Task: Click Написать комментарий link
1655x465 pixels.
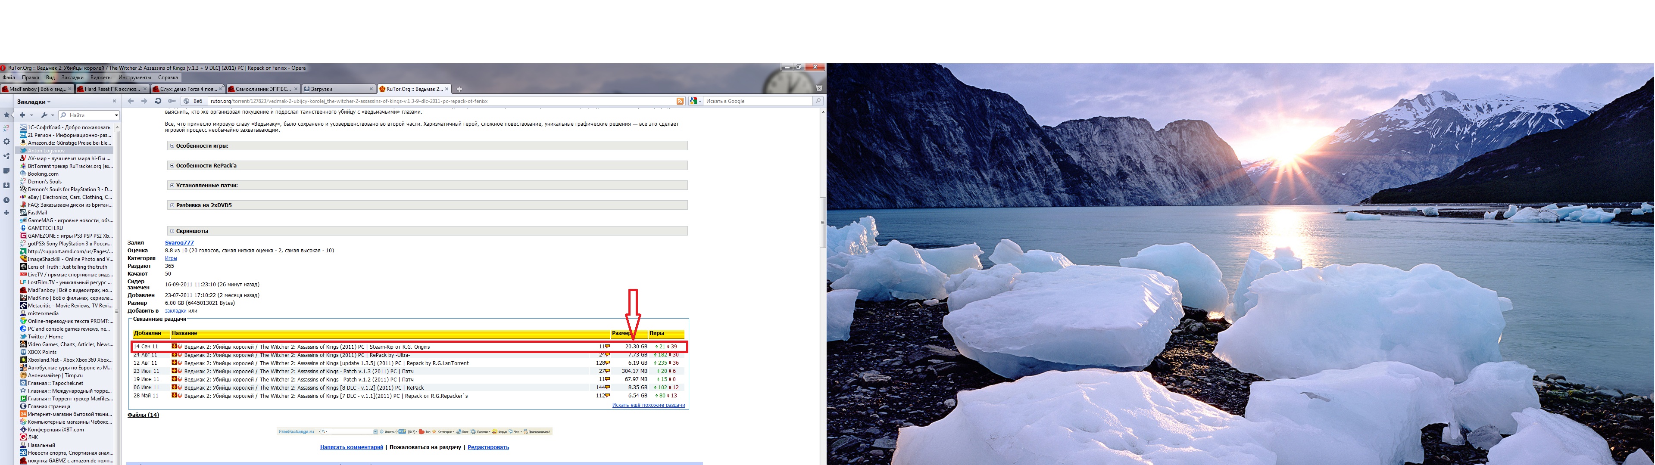Action: click(x=351, y=447)
